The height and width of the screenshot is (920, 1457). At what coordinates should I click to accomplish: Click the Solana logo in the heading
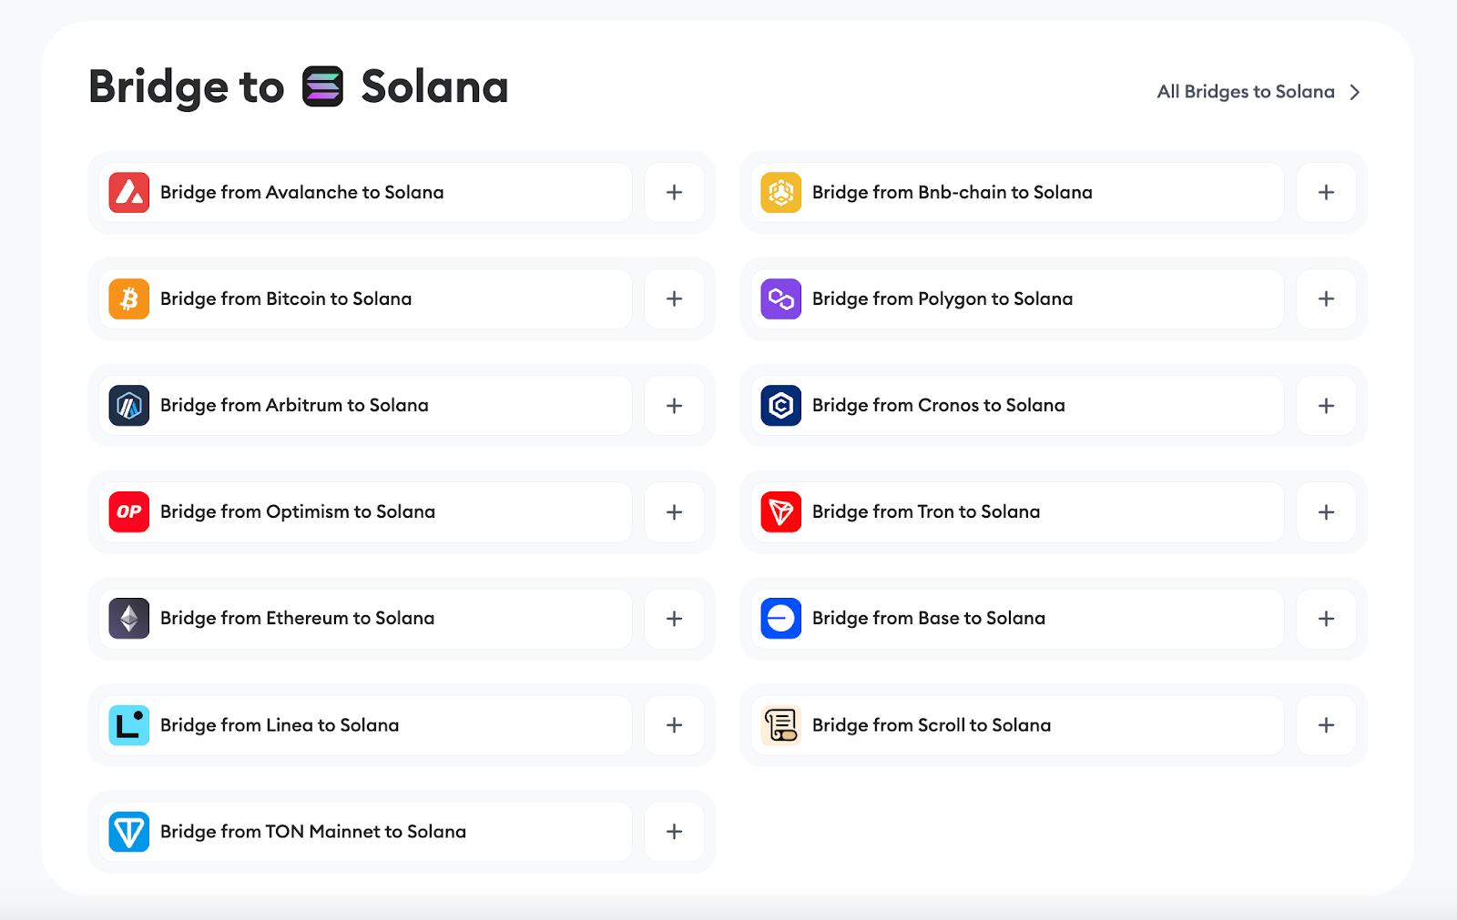(x=323, y=86)
